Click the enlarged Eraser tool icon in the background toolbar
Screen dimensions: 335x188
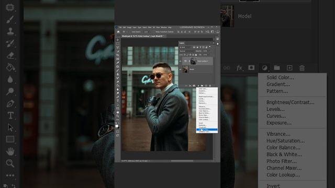10,55
